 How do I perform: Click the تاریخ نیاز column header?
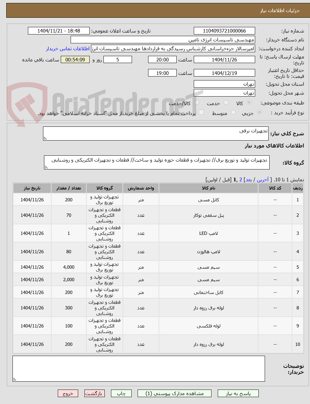[32, 188]
